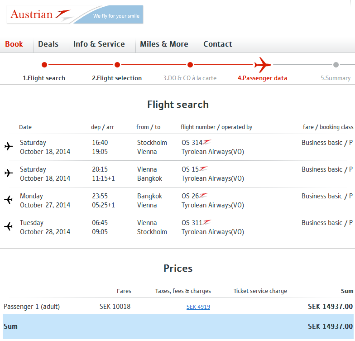This screenshot has height=341, width=355.
Task: Select the date Tuesday October 28, 2014
Action: coord(45,227)
